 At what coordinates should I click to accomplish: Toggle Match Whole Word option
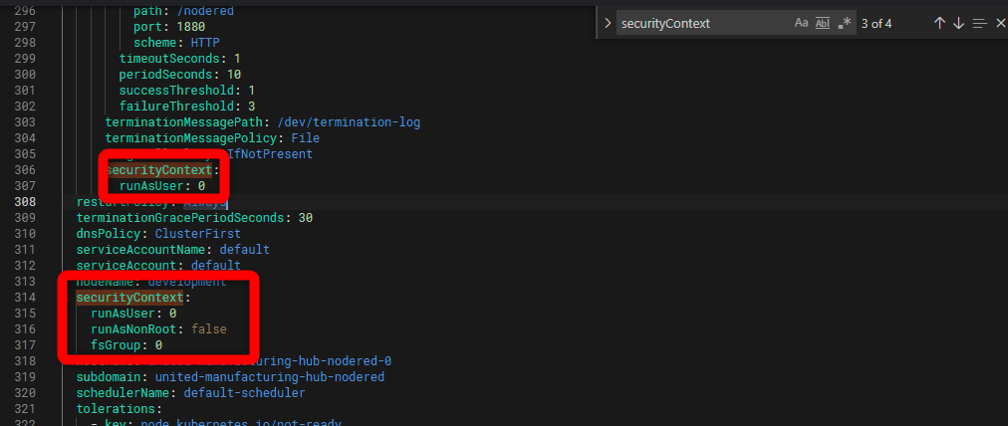click(x=823, y=23)
